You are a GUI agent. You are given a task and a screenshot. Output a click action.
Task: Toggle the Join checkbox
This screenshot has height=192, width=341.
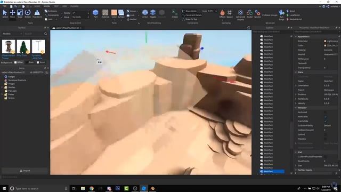[46, 19]
